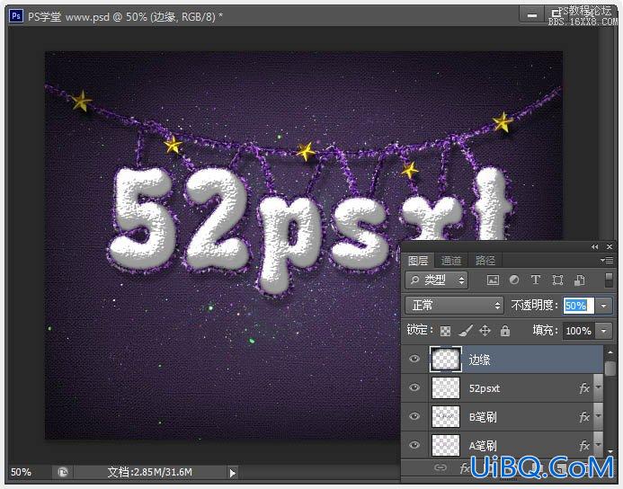Click the zoom 50% field in status bar
This screenshot has height=489, width=623.
[x=21, y=472]
